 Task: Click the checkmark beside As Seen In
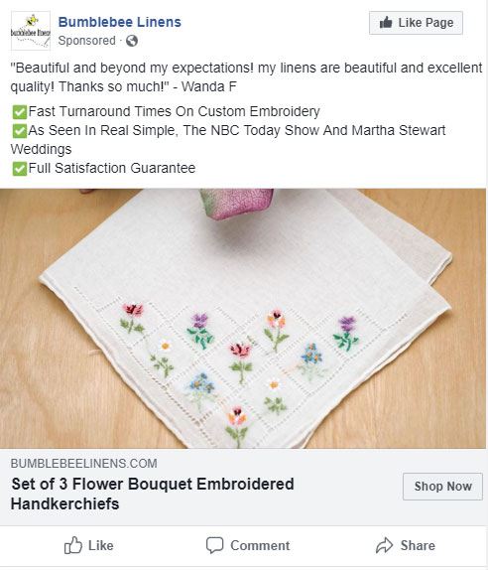tap(20, 131)
